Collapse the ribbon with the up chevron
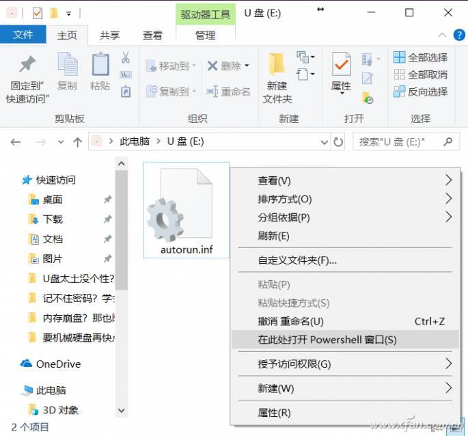The image size is (468, 436). [442, 36]
